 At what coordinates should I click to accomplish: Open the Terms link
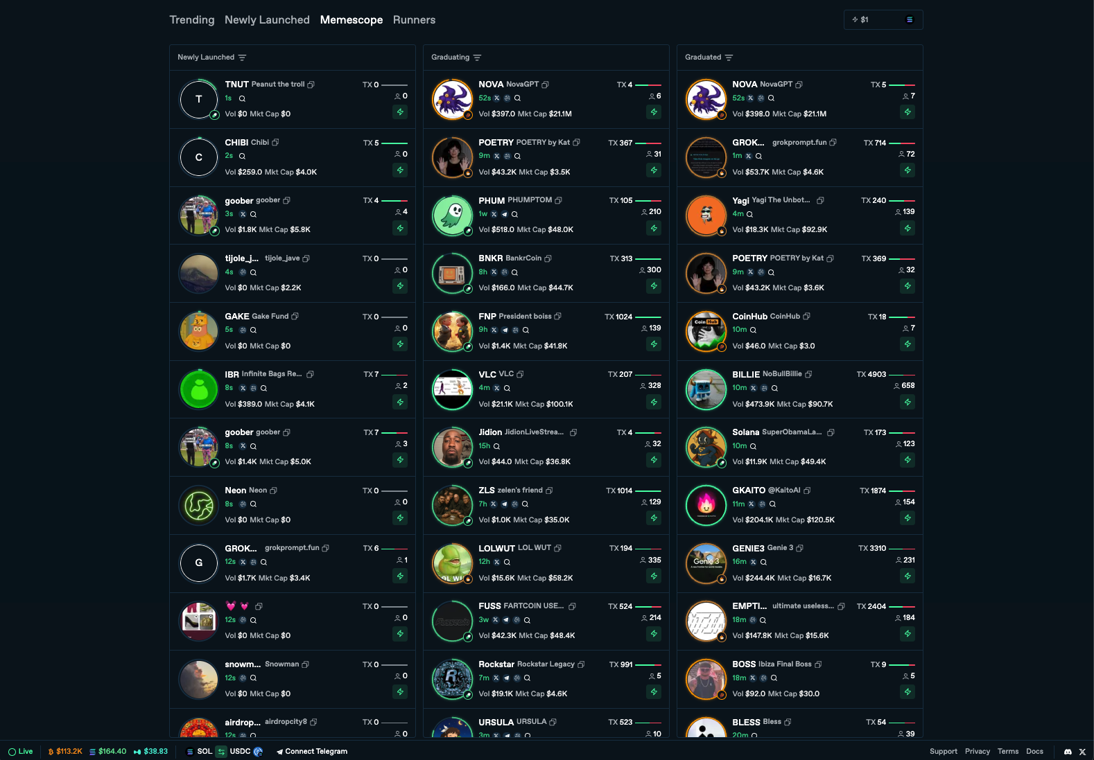point(1008,752)
